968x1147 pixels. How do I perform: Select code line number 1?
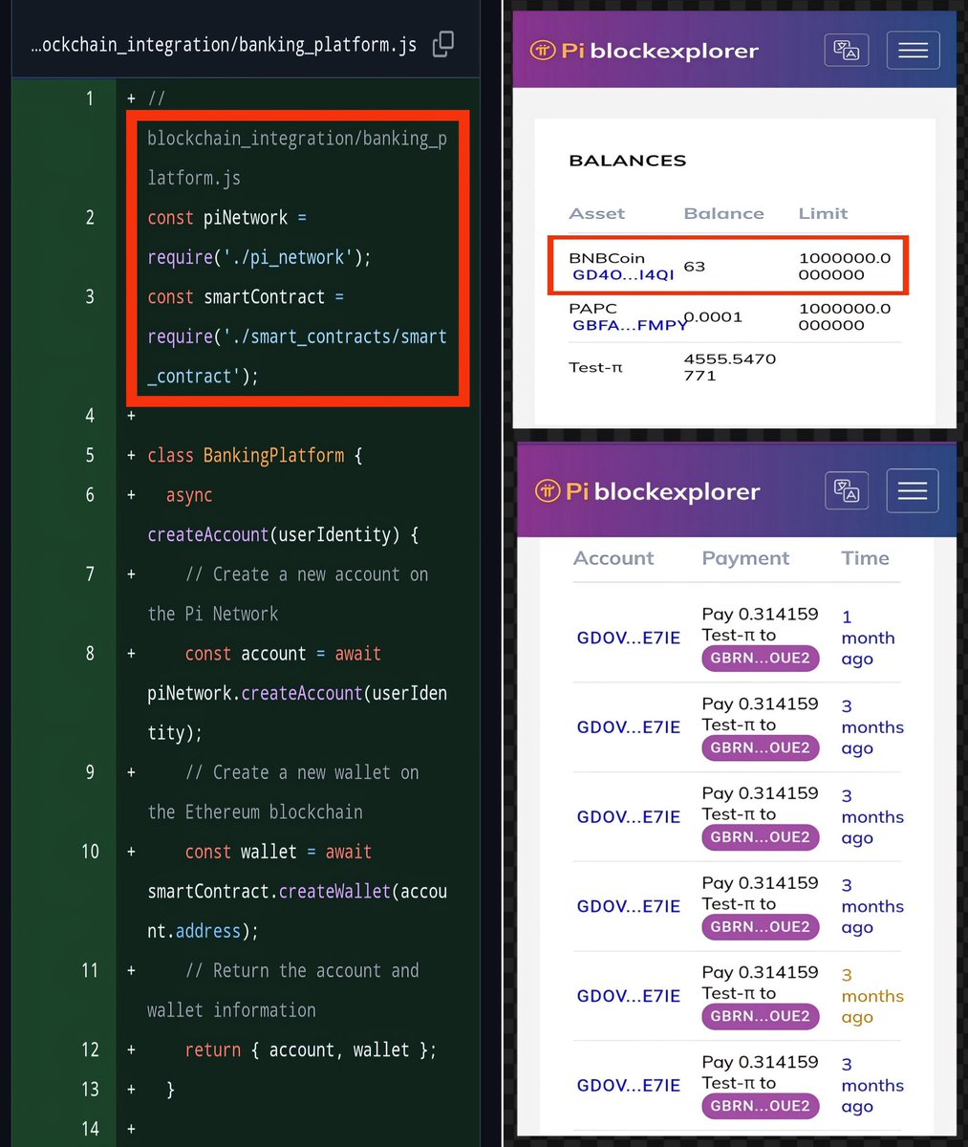[x=90, y=98]
